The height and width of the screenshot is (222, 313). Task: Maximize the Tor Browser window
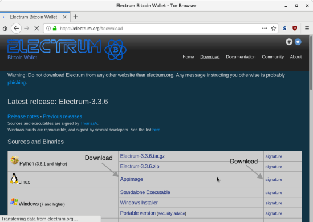point(296,6)
